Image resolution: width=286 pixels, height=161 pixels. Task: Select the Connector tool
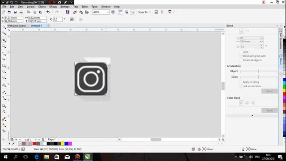pos(4,98)
